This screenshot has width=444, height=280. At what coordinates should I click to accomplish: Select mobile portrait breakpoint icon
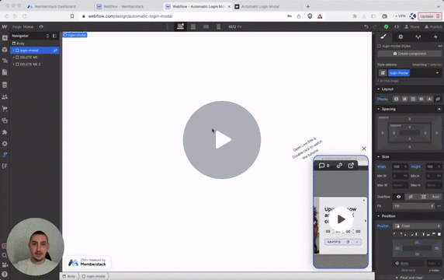[218, 26]
